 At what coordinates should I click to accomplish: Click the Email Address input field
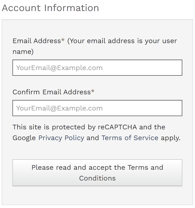pyautogui.click(x=97, y=68)
